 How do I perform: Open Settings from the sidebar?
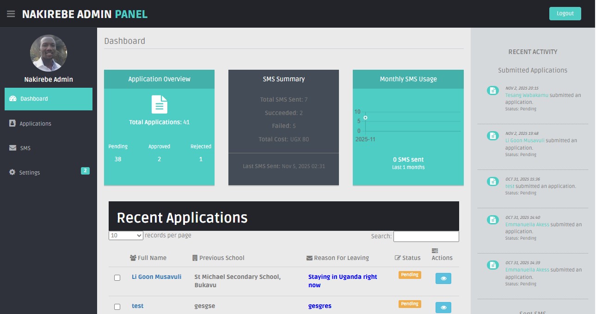pos(29,173)
